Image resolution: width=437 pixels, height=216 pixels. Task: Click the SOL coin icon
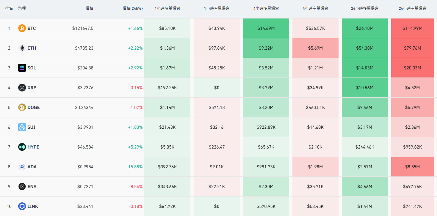tap(22, 68)
